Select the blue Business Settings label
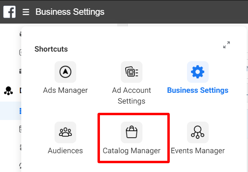Image resolution: width=248 pixels, height=172 pixels. [x=198, y=90]
